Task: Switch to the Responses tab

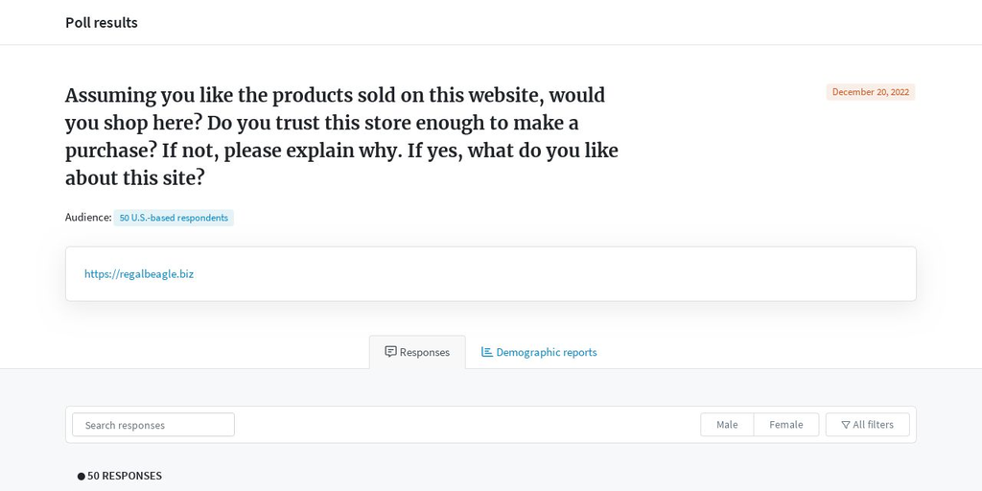Action: (x=417, y=352)
